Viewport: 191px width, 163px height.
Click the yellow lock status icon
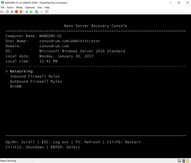[x=187, y=161]
